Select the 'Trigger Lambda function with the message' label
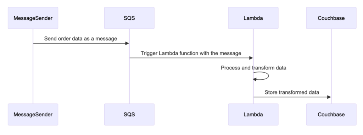Viewport: 363px width, 135px height. [191, 54]
